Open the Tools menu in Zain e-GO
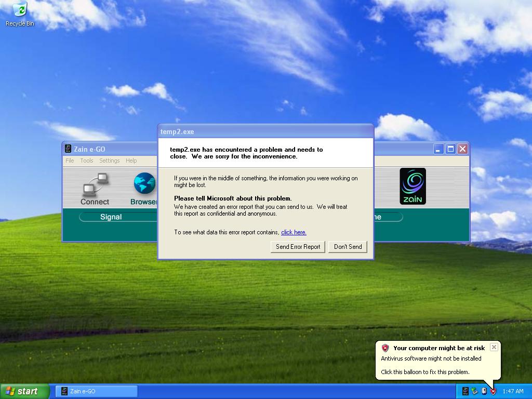The width and height of the screenshot is (532, 399). pyautogui.click(x=87, y=161)
